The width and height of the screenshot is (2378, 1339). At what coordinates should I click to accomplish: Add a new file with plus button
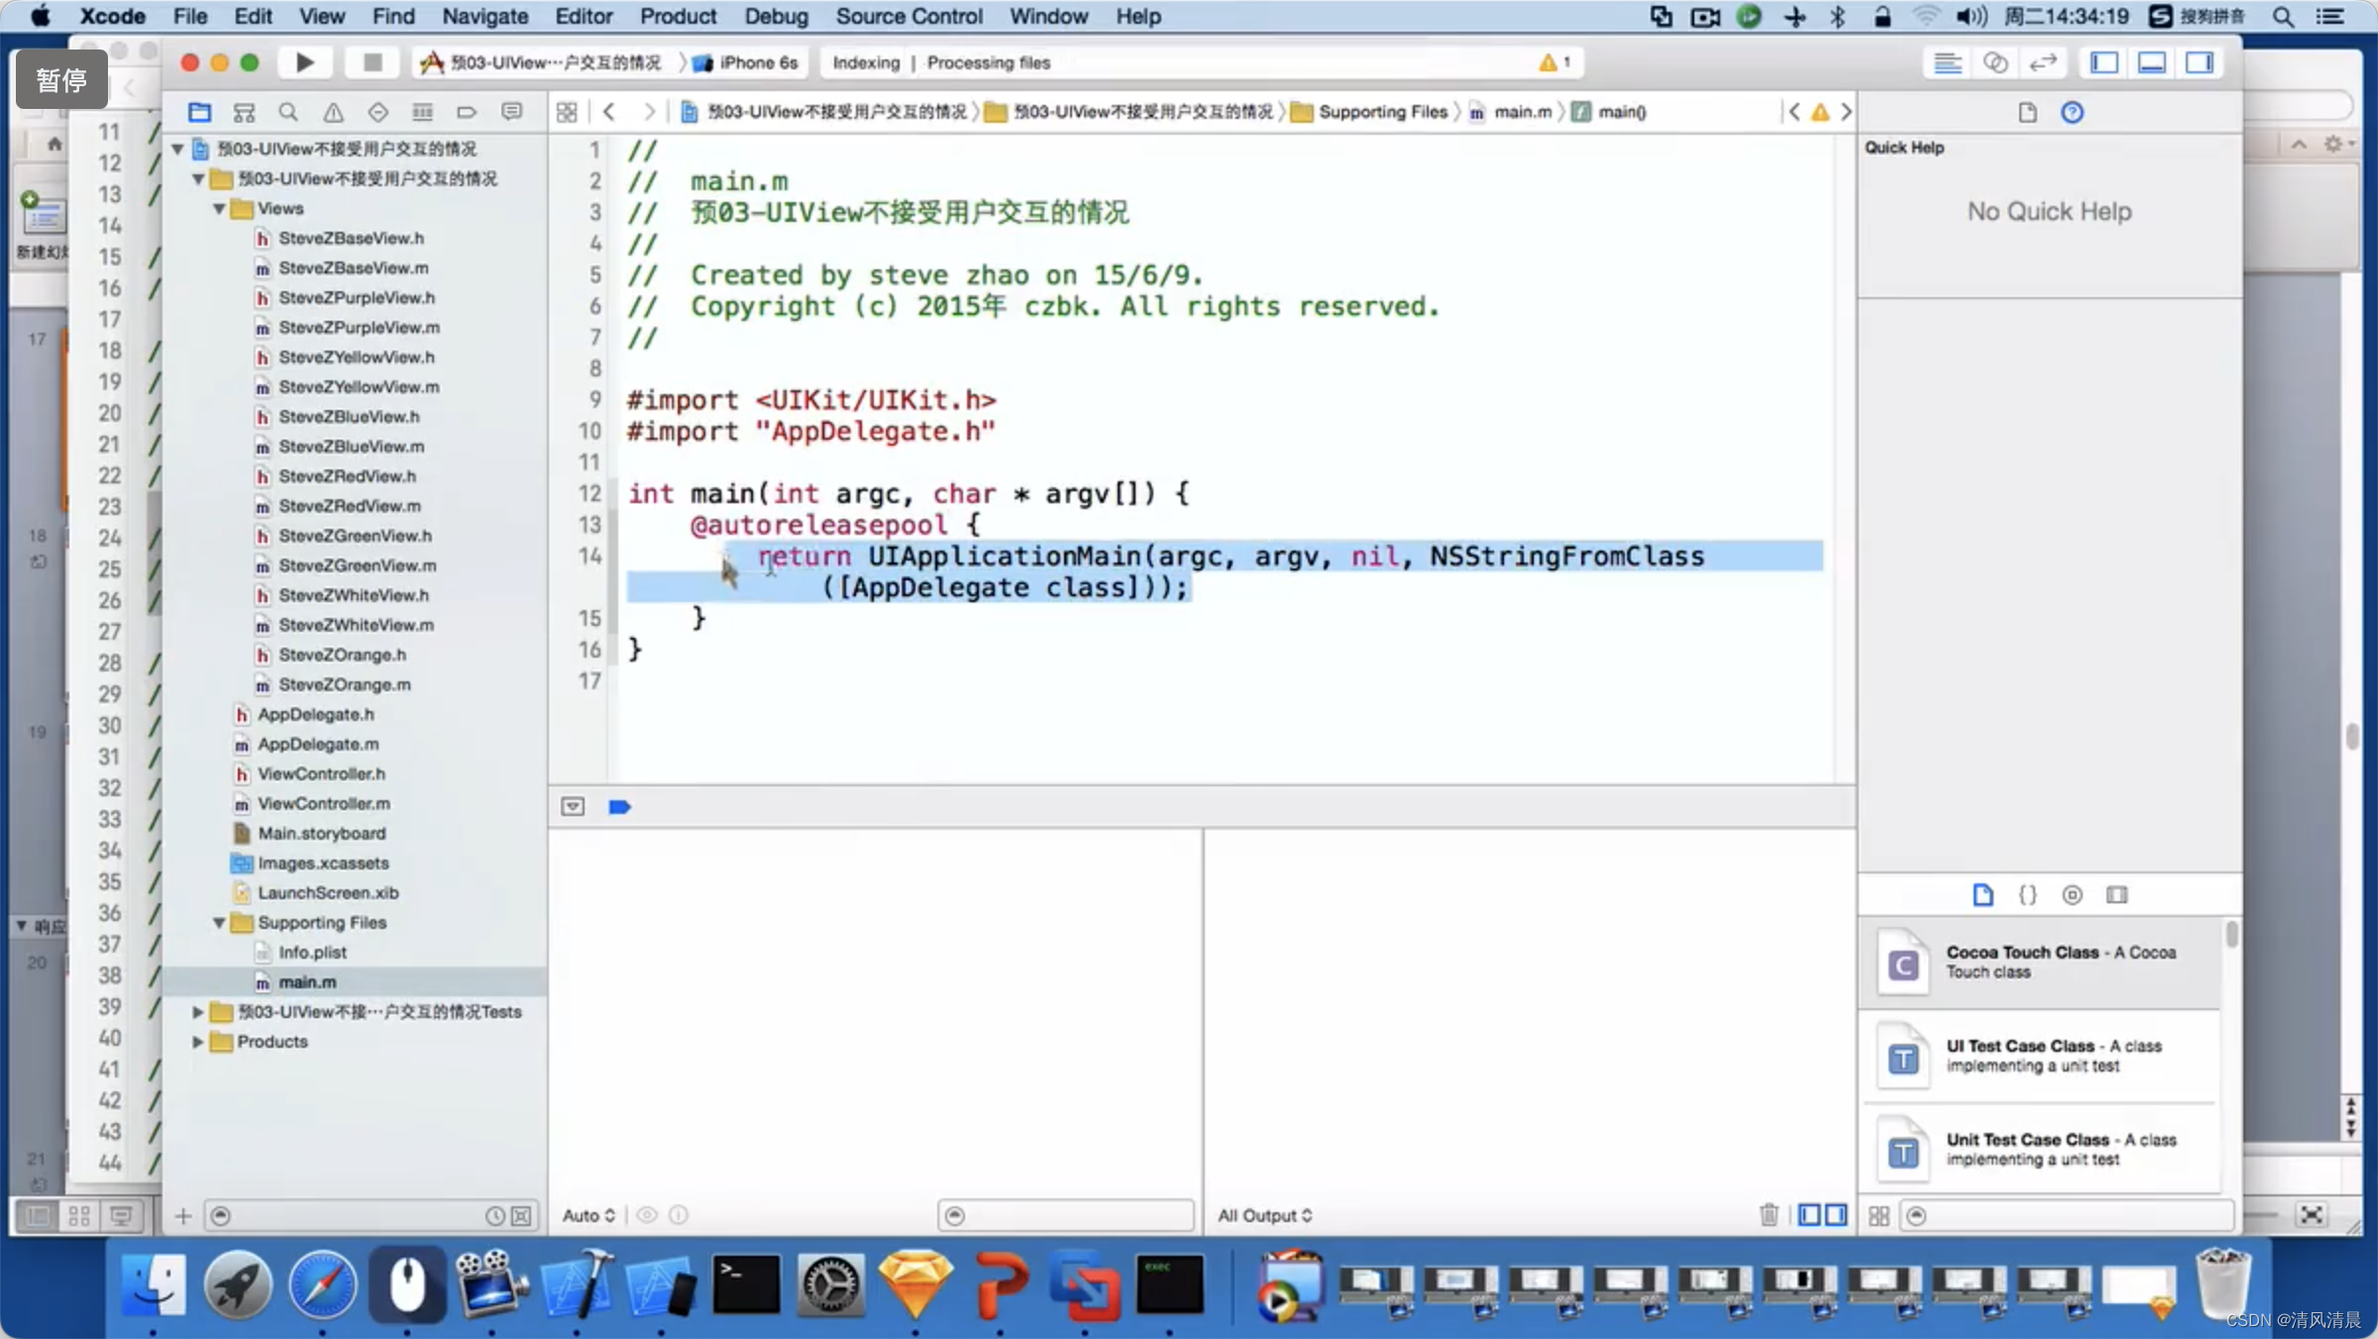coord(183,1215)
